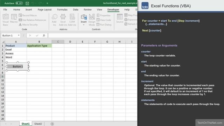Click View Code in Controls group

click(x=104, y=20)
